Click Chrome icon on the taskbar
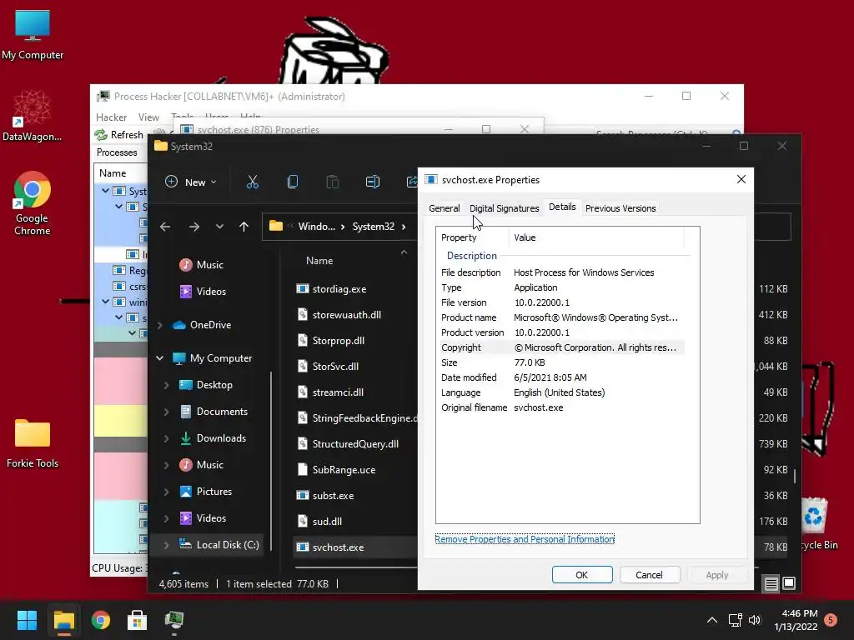The width and height of the screenshot is (854, 640). pyautogui.click(x=101, y=620)
